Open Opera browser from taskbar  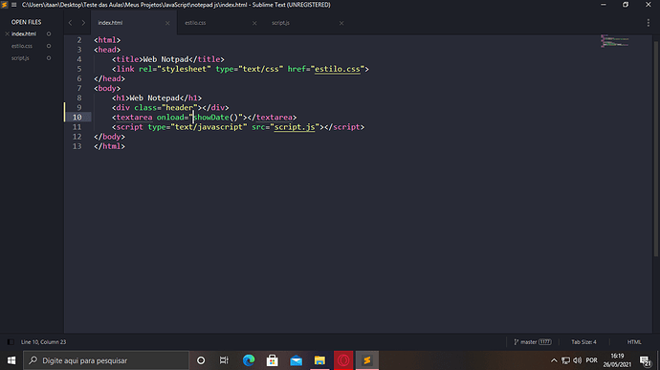point(343,360)
